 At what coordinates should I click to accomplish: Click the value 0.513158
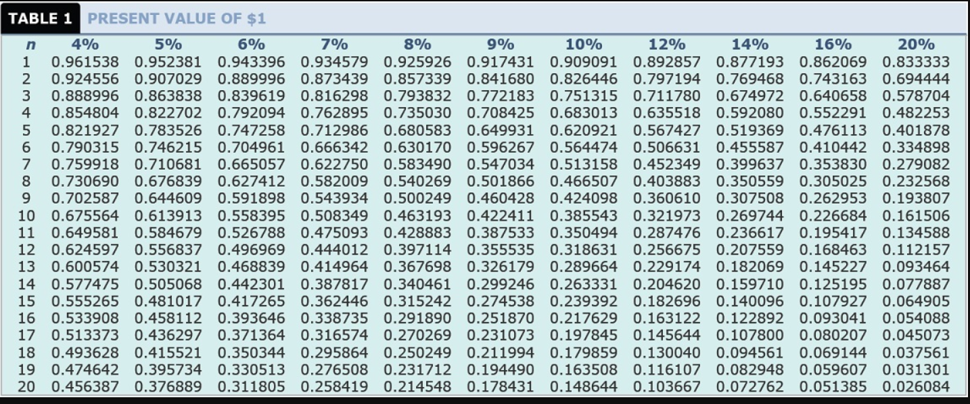[584, 164]
